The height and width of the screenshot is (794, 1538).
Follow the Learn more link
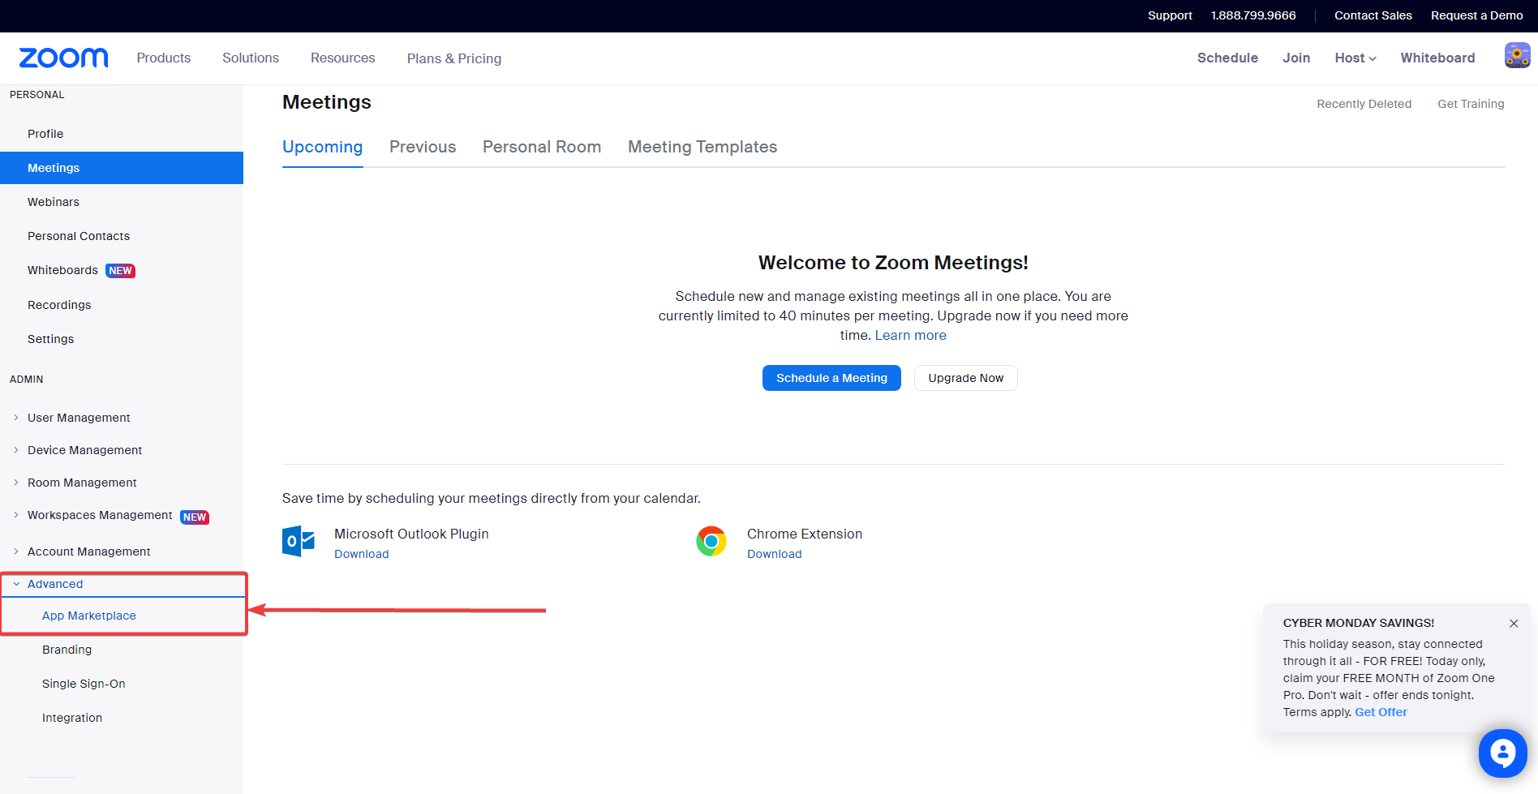pos(910,335)
